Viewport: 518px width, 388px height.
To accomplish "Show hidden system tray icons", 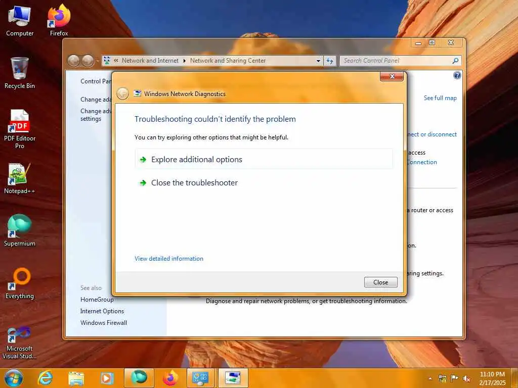I will point(430,378).
